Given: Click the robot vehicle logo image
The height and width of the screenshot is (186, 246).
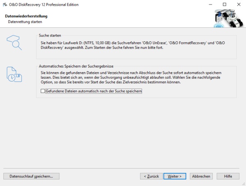Looking at the screenshot, I should [228, 18].
